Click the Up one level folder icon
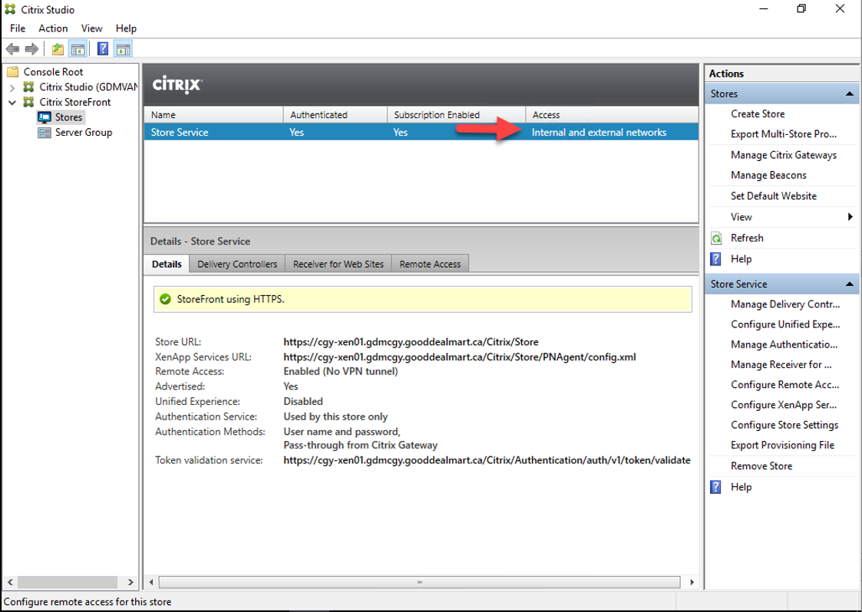This screenshot has height=612, width=862. point(57,49)
